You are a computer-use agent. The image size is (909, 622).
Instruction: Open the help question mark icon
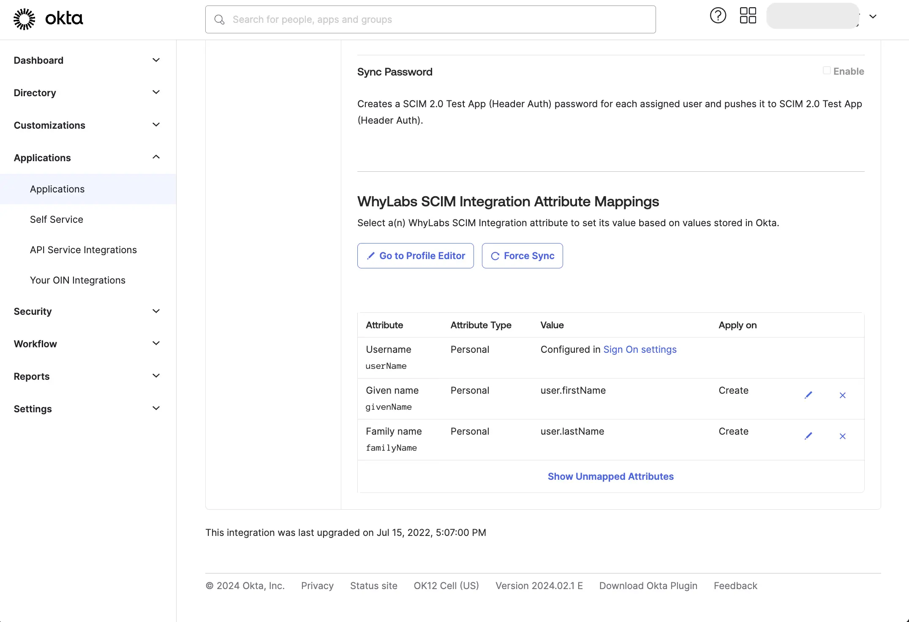click(x=717, y=16)
